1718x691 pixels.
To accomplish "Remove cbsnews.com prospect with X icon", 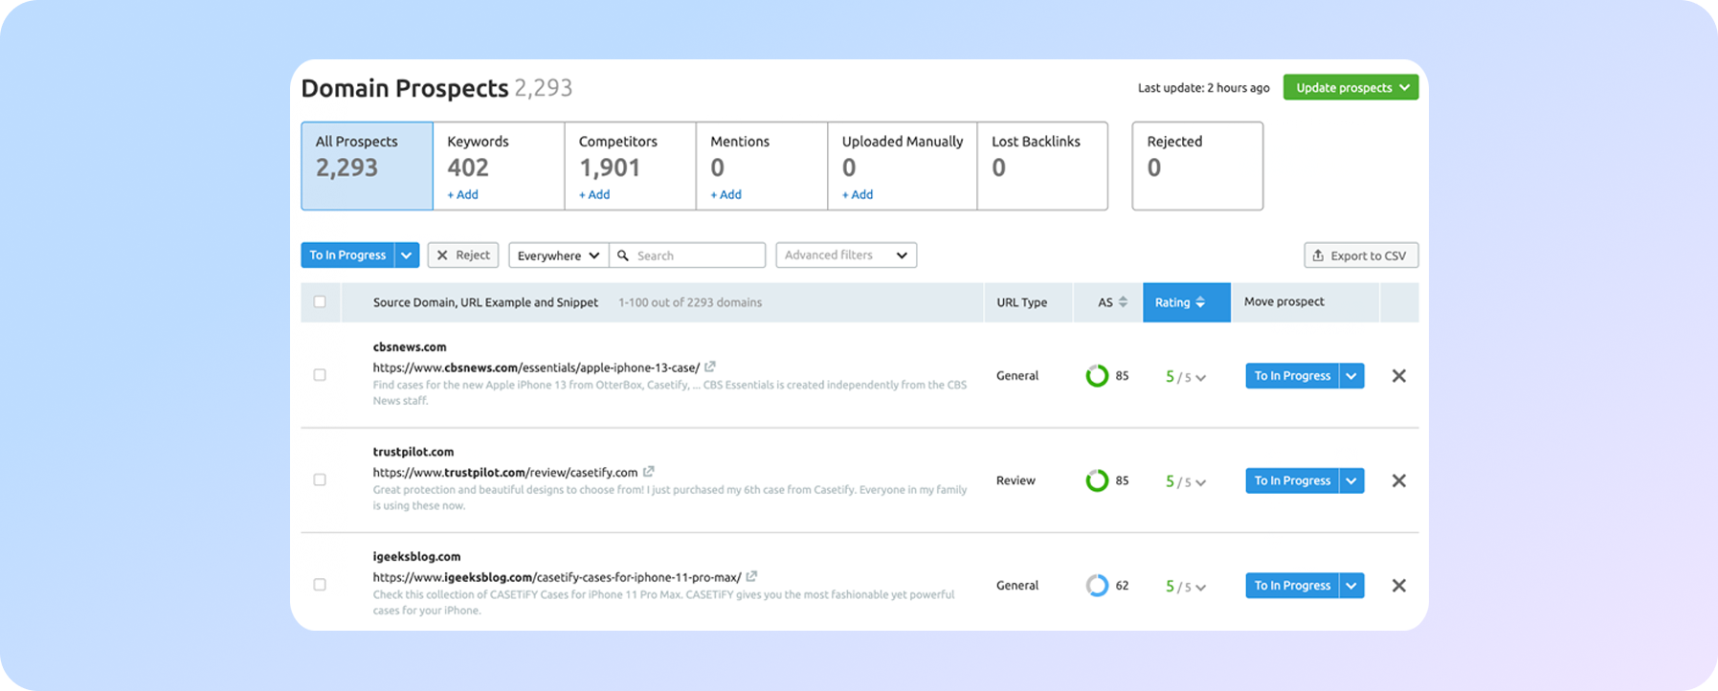I will tap(1398, 376).
